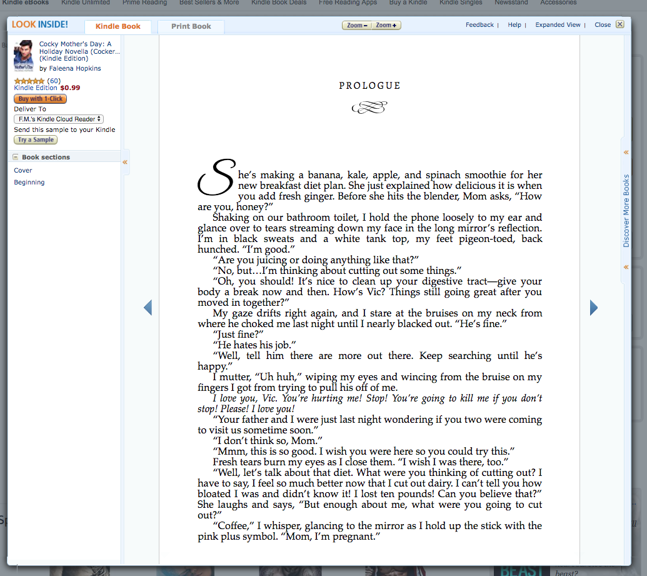Switch to the Kindle Book tab
This screenshot has width=647, height=576.
pyautogui.click(x=118, y=26)
